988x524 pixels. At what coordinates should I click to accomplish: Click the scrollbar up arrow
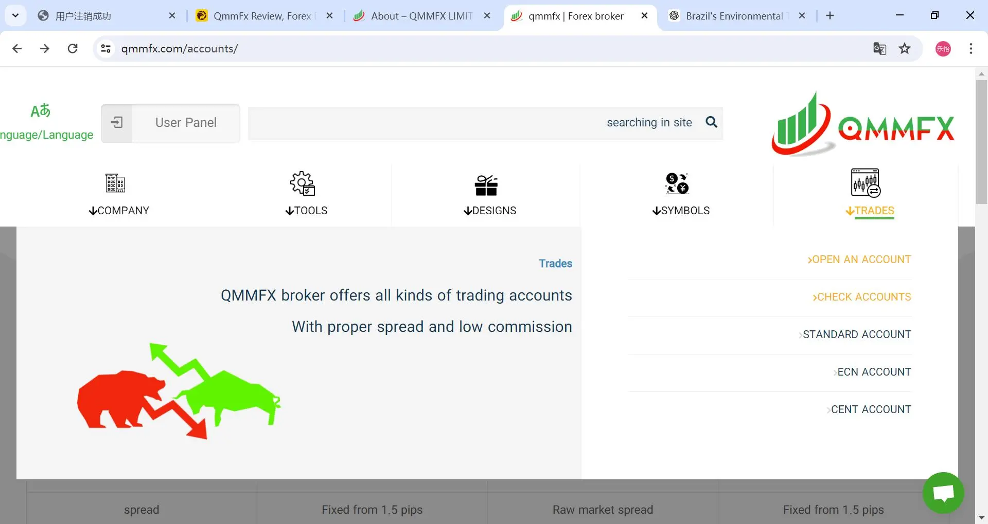[x=981, y=74]
